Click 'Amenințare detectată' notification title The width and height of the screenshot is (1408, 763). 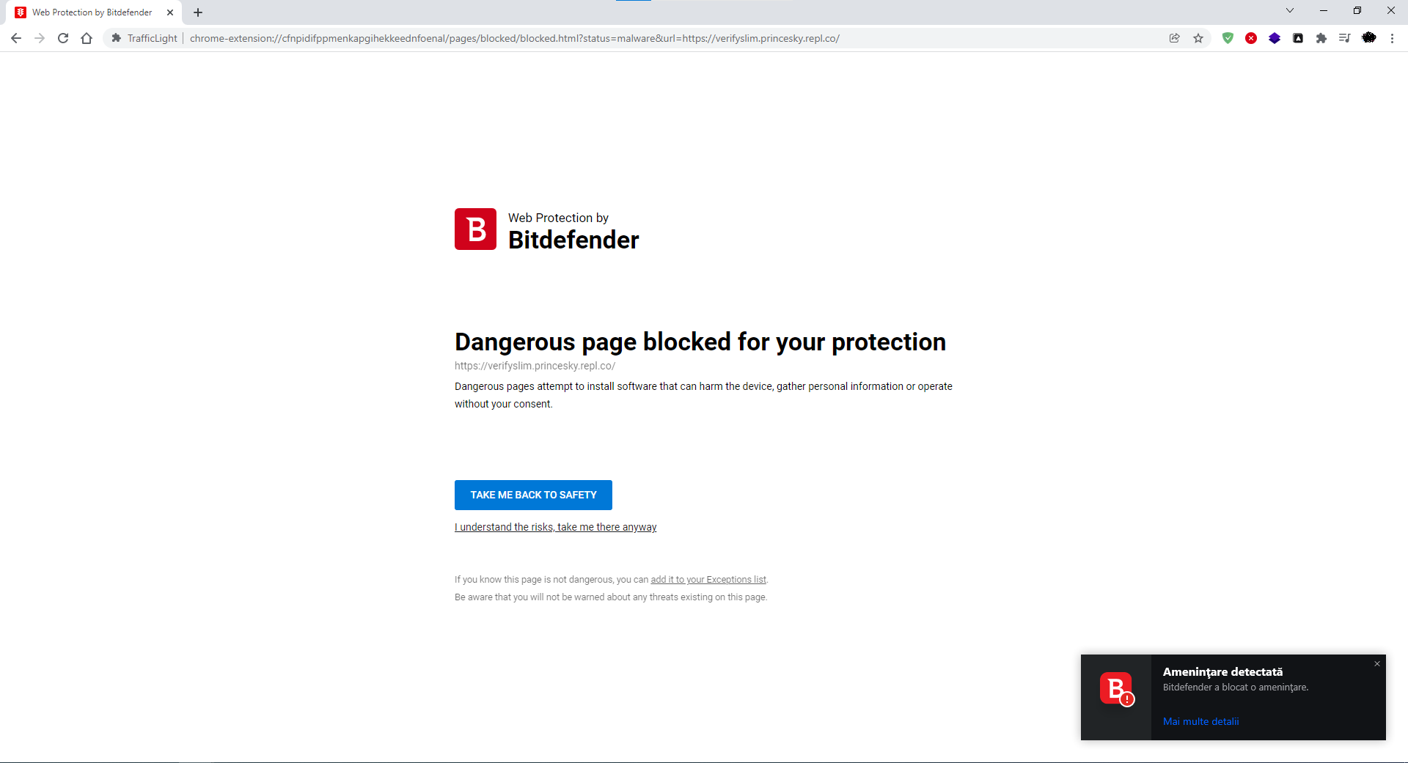point(1223,671)
